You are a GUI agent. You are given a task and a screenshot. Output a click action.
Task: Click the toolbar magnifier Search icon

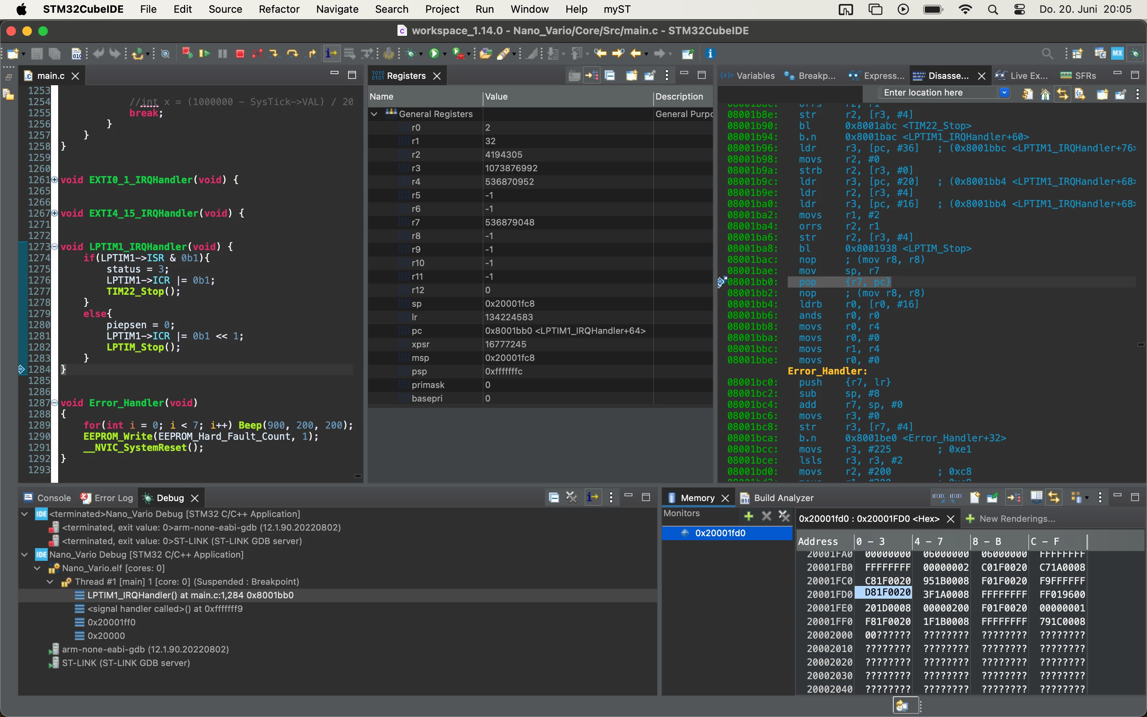pos(1047,54)
